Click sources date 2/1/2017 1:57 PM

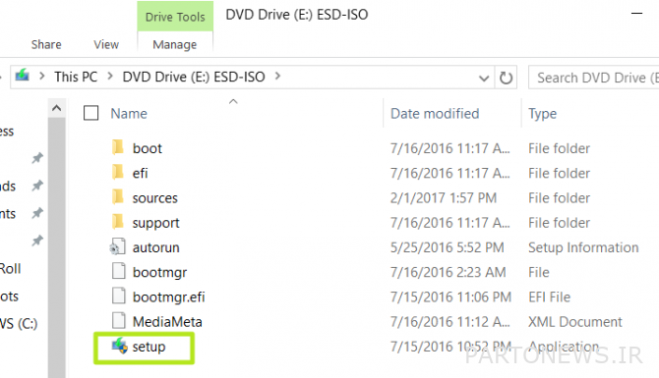(x=444, y=197)
